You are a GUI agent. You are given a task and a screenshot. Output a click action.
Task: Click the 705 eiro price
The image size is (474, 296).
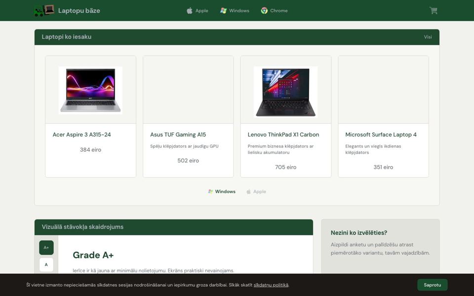click(286, 167)
